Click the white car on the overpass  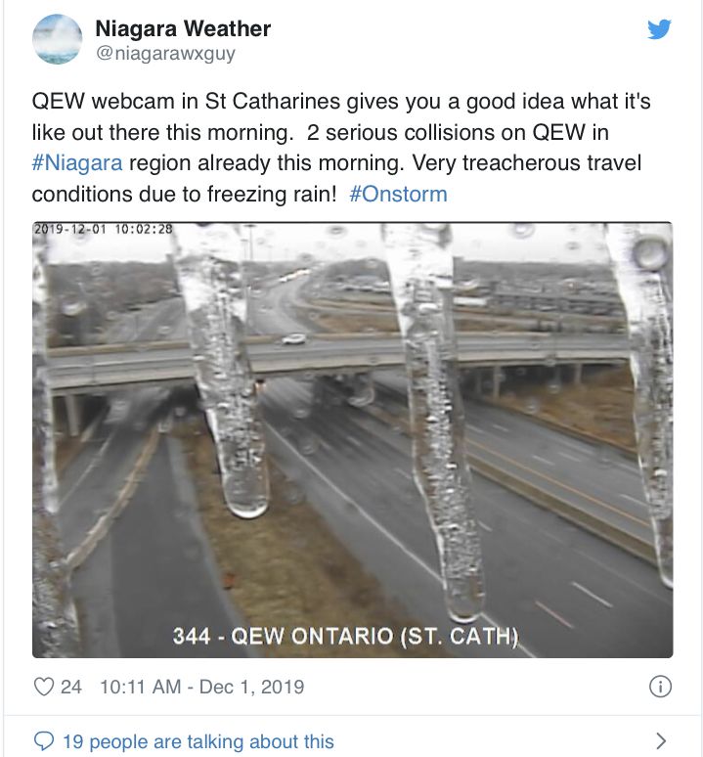click(293, 339)
